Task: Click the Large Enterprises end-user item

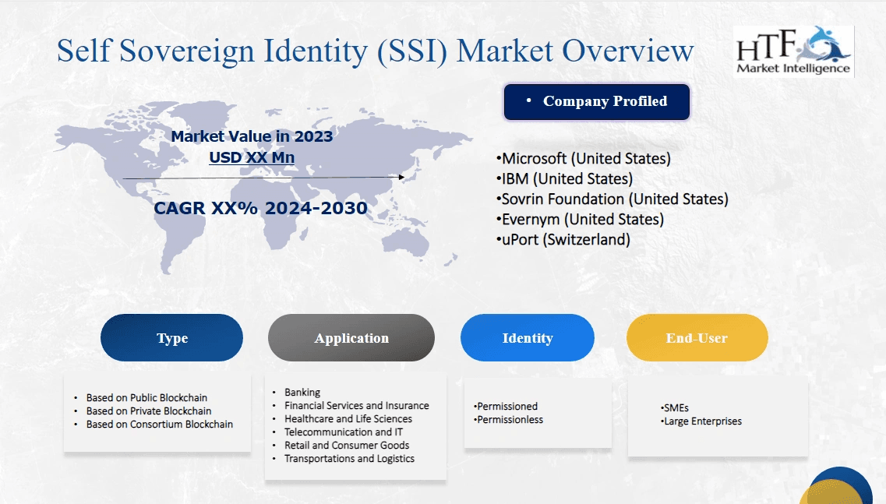Action: (x=701, y=421)
